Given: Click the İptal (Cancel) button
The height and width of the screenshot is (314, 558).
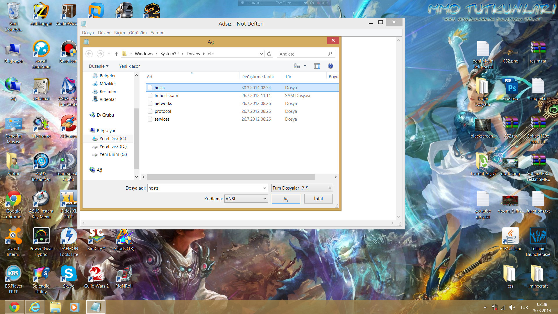Looking at the screenshot, I should pos(319,199).
